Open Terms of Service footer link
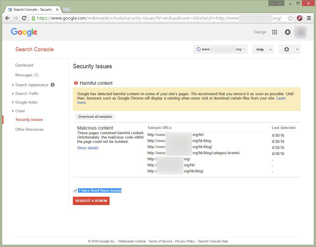The height and width of the screenshot is (247, 316). 160,241
